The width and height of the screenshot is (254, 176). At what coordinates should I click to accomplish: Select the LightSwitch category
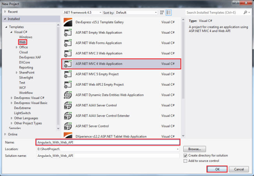pos(22,113)
